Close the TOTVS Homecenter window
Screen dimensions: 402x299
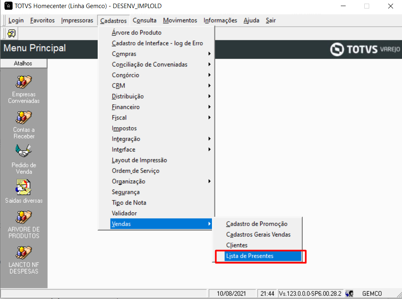391,6
